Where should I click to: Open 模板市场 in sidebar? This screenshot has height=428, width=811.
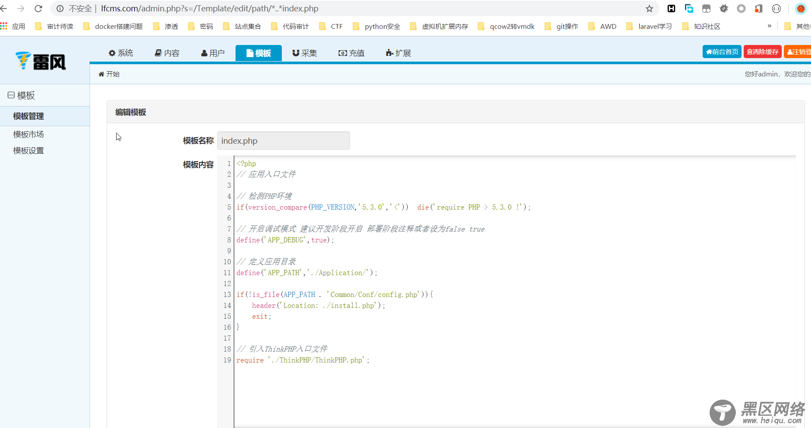28,135
